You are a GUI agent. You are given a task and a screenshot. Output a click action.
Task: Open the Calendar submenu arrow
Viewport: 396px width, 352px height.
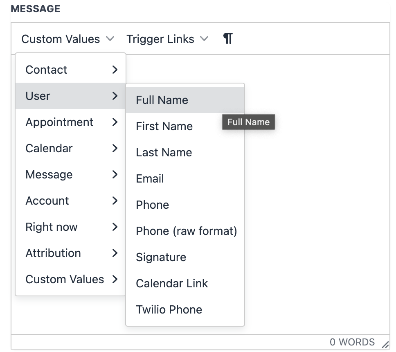[x=115, y=148]
